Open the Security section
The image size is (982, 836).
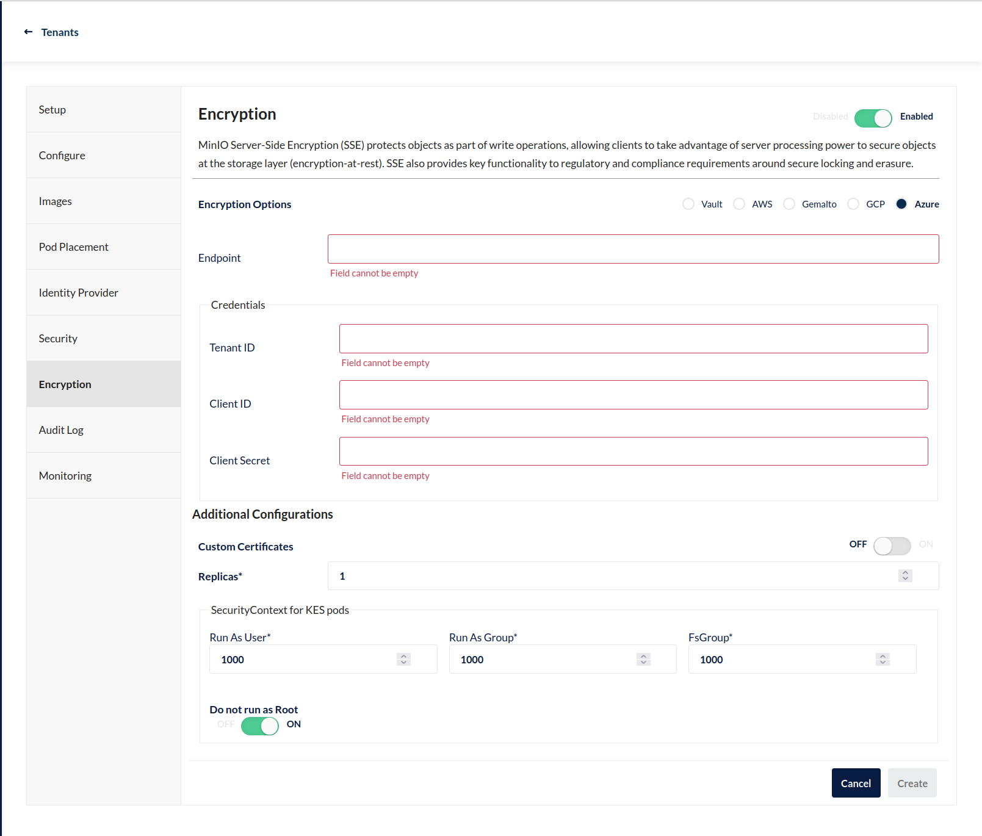(104, 338)
